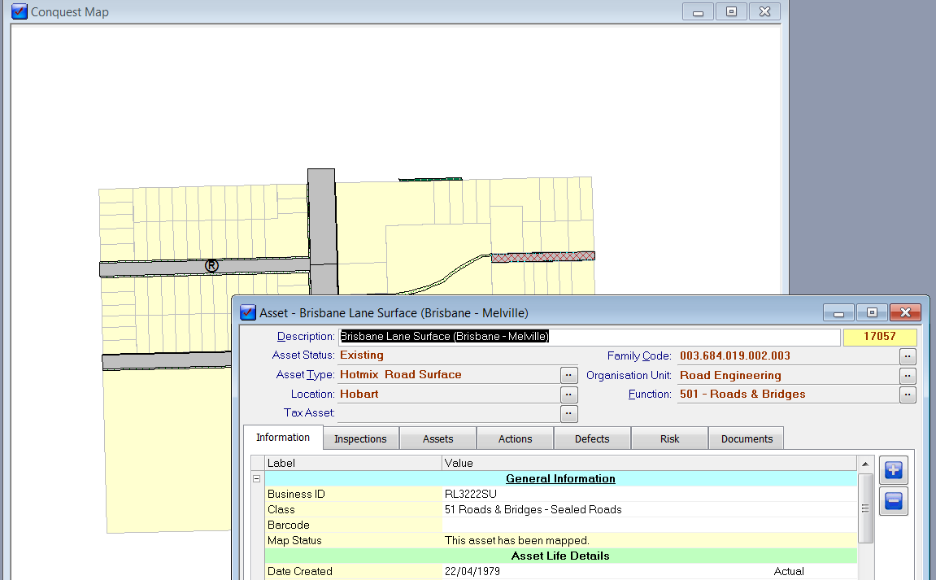This screenshot has width=936, height=580.
Task: Click the Actual text in Date Created row
Action: (x=789, y=572)
